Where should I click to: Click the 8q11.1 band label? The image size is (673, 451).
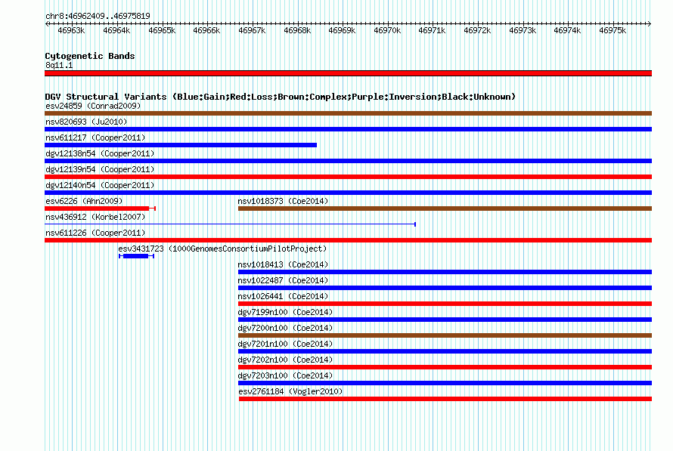pos(59,65)
